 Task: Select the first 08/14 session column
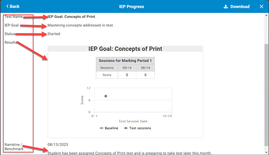pyautogui.click(x=127, y=68)
